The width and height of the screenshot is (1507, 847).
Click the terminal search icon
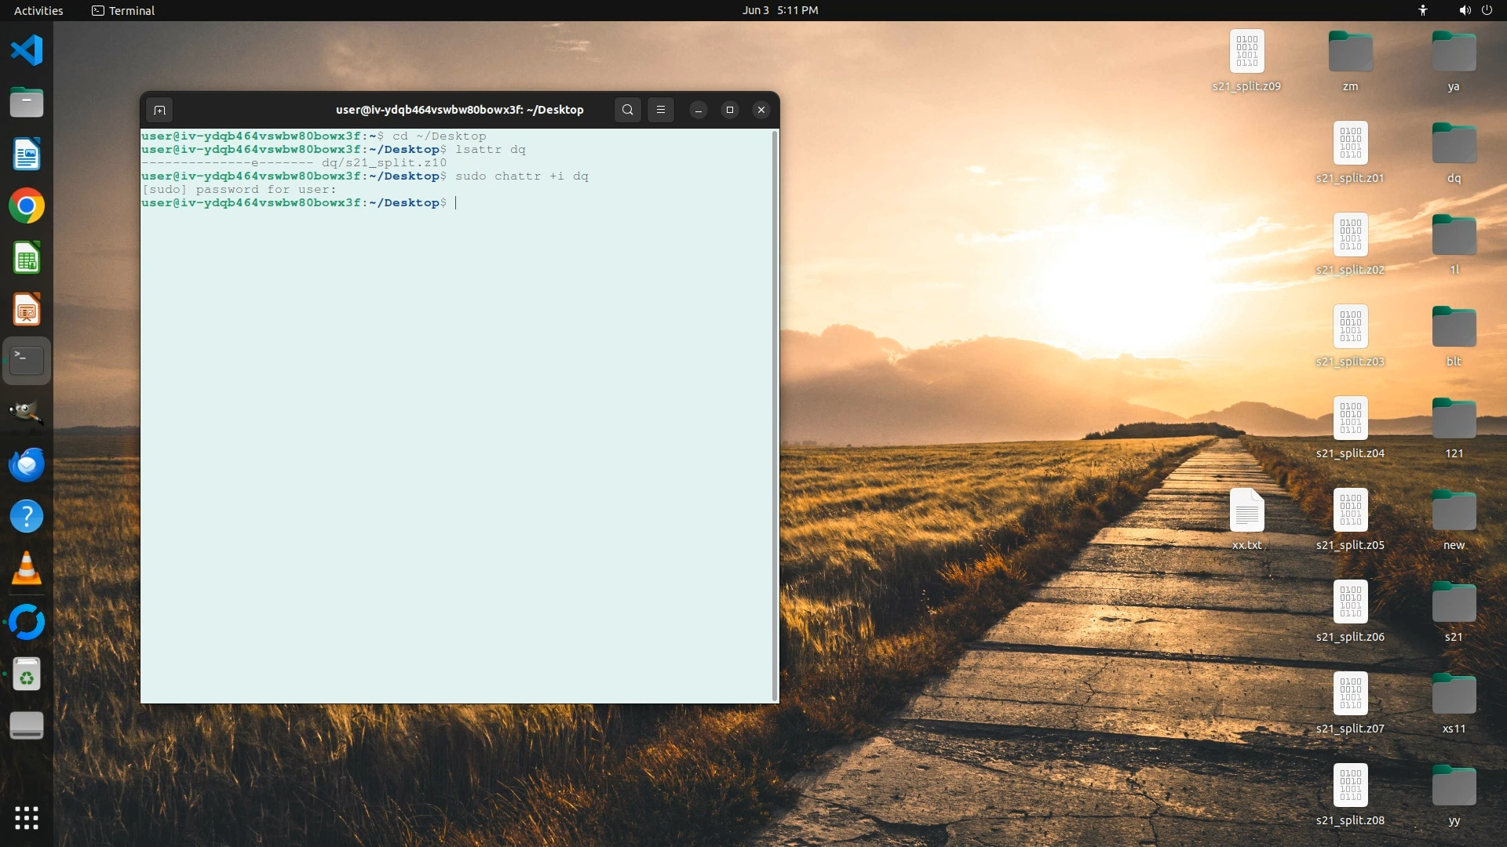pos(627,110)
